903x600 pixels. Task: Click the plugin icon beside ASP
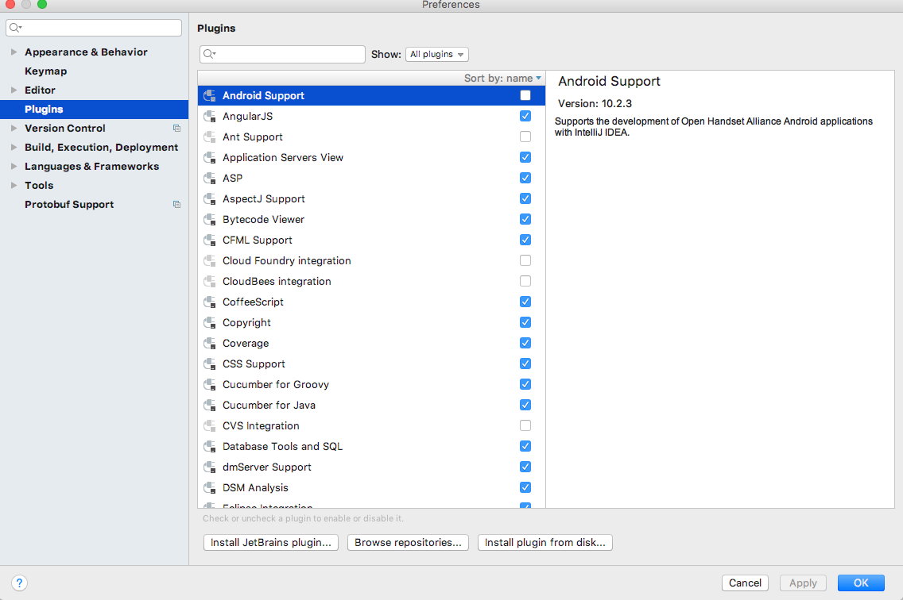210,179
